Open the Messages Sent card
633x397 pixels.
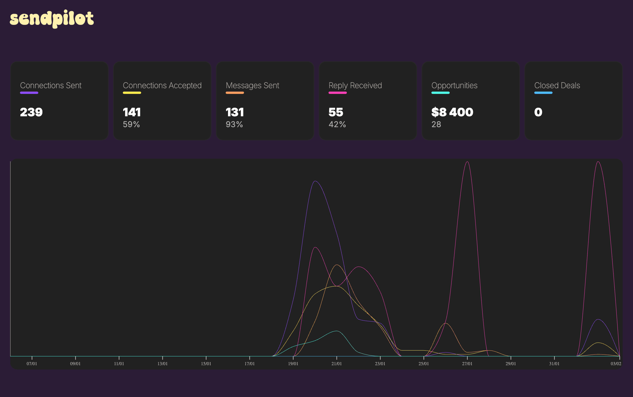[x=265, y=101]
